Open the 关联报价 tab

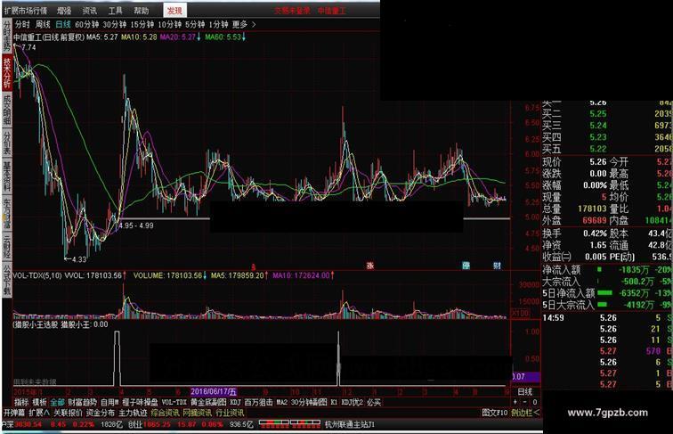68,413
